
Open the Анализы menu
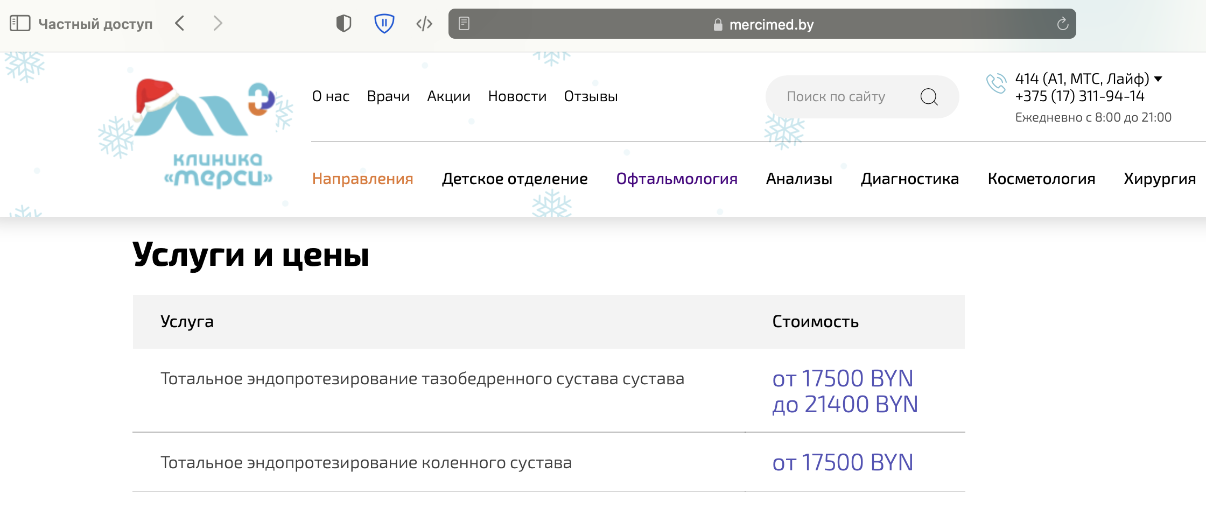(x=799, y=179)
